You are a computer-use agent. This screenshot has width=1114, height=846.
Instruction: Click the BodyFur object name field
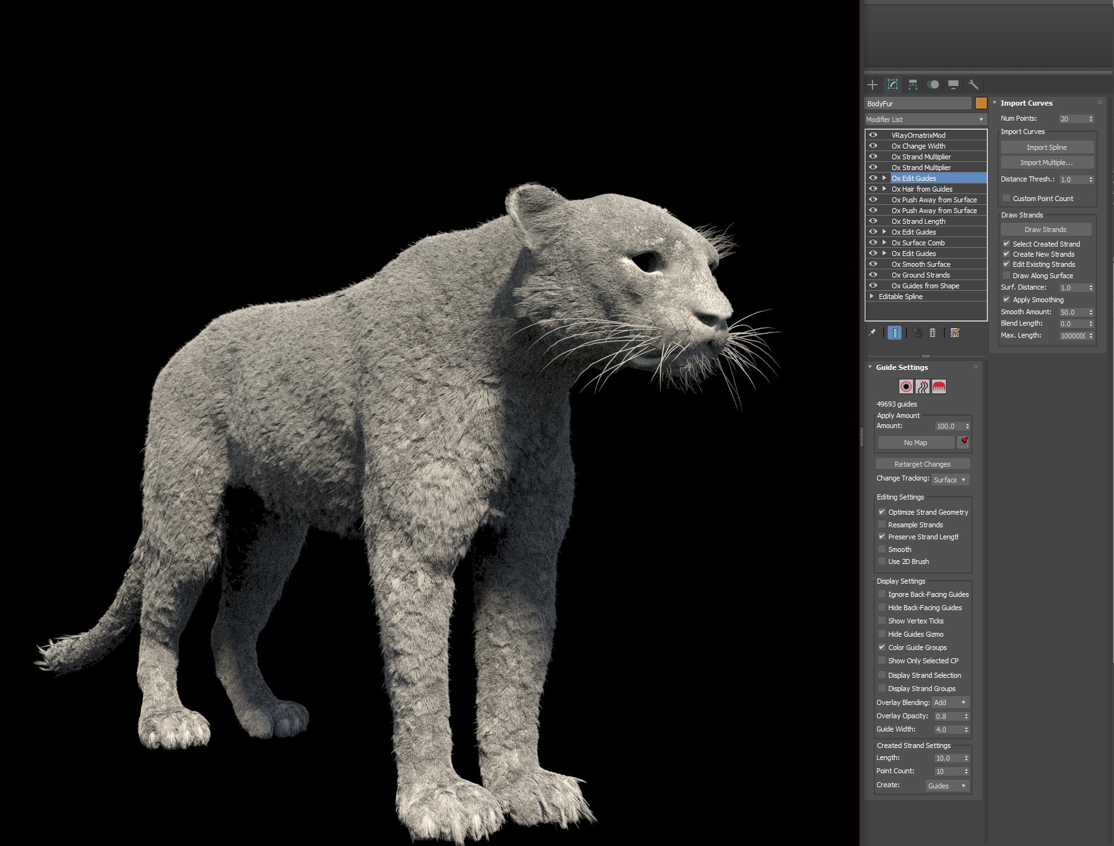[917, 103]
